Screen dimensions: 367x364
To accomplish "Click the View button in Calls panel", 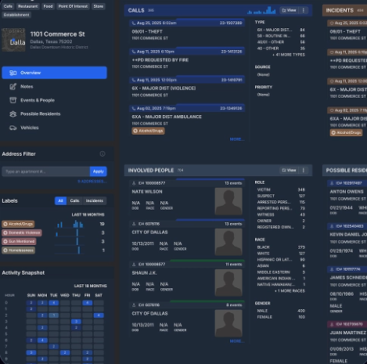I will (290, 10).
